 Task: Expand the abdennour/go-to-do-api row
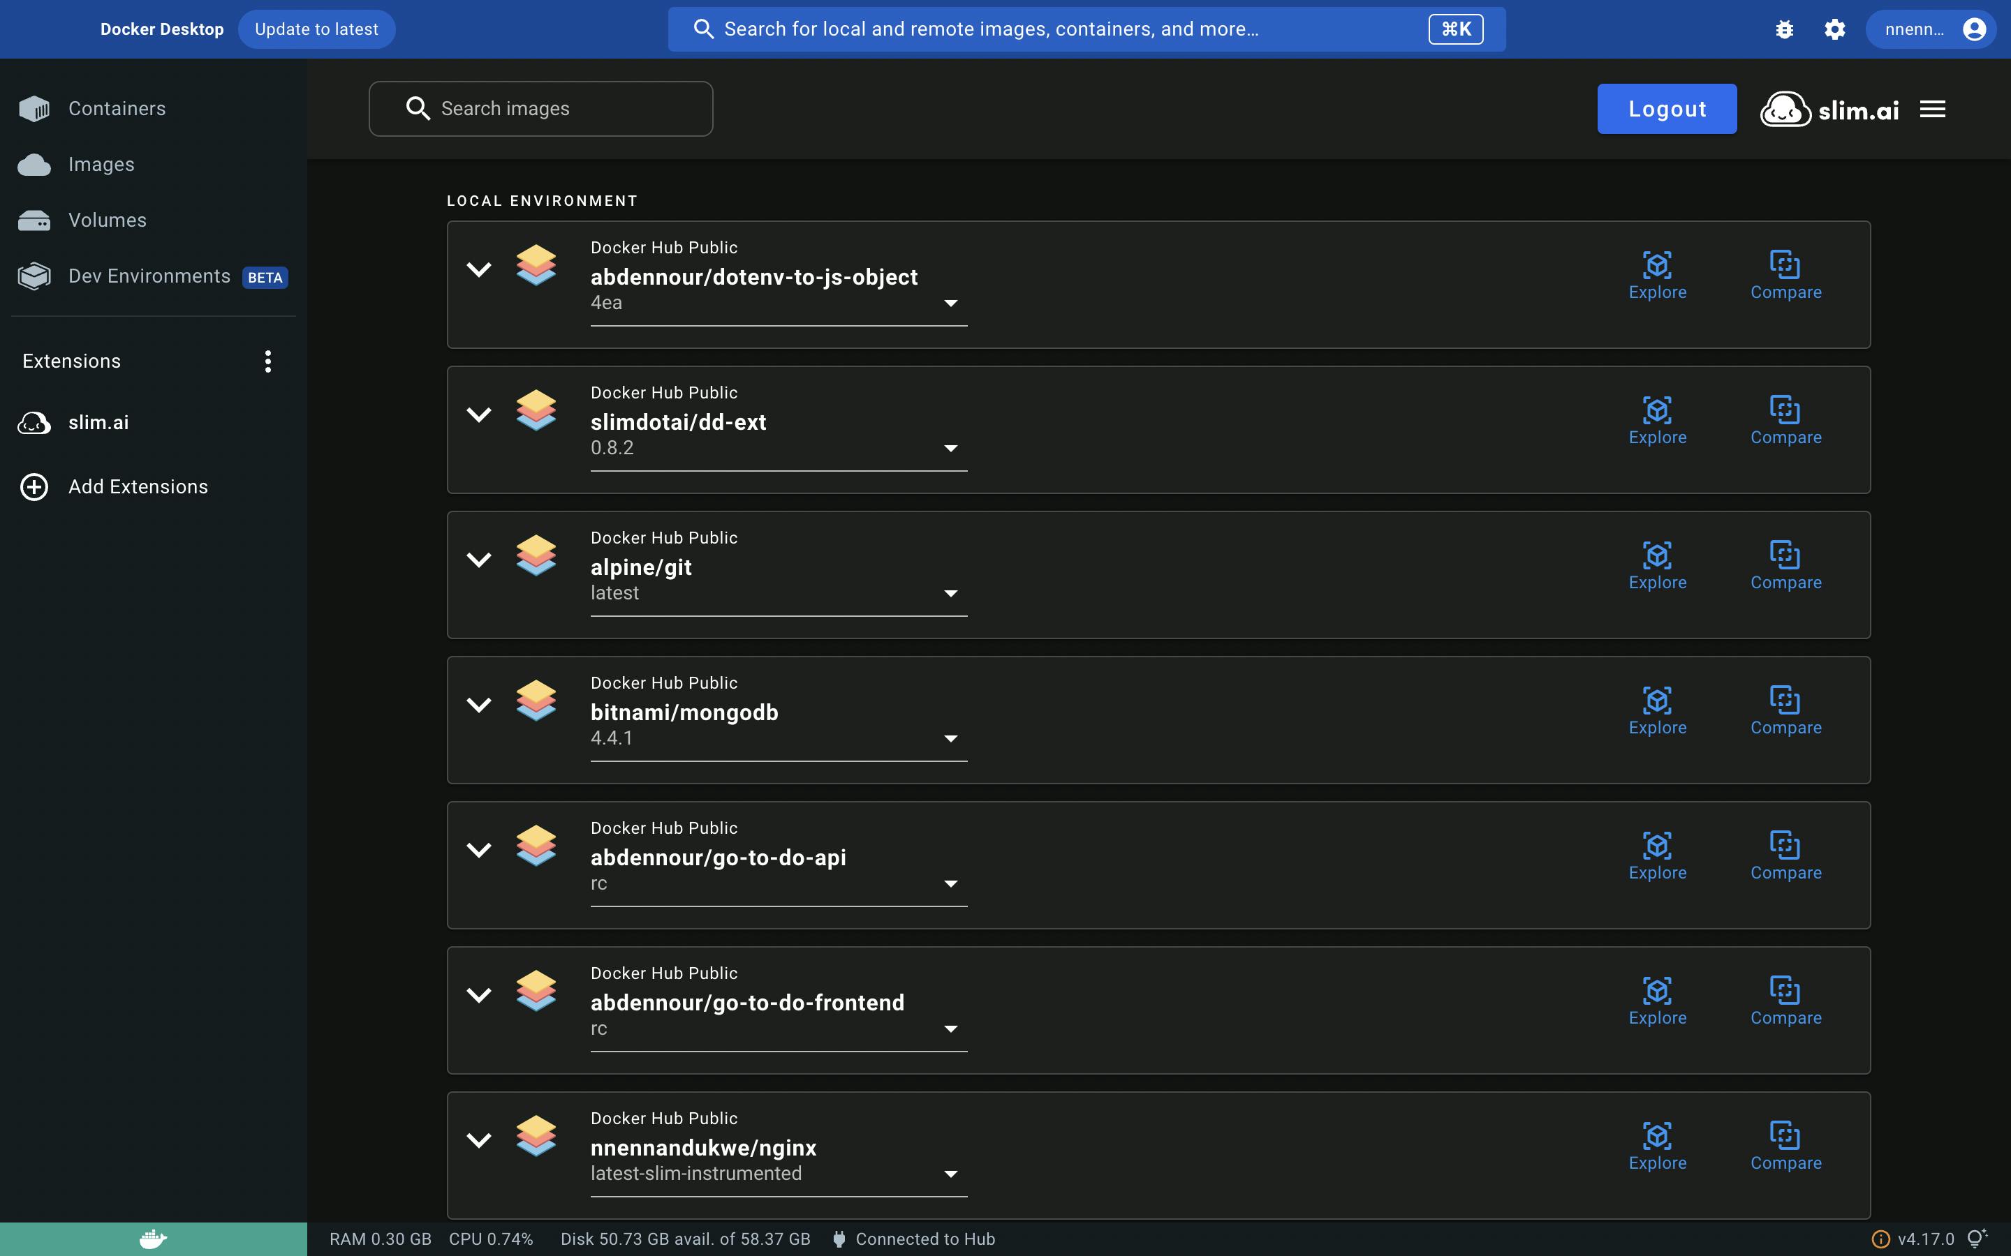(478, 850)
